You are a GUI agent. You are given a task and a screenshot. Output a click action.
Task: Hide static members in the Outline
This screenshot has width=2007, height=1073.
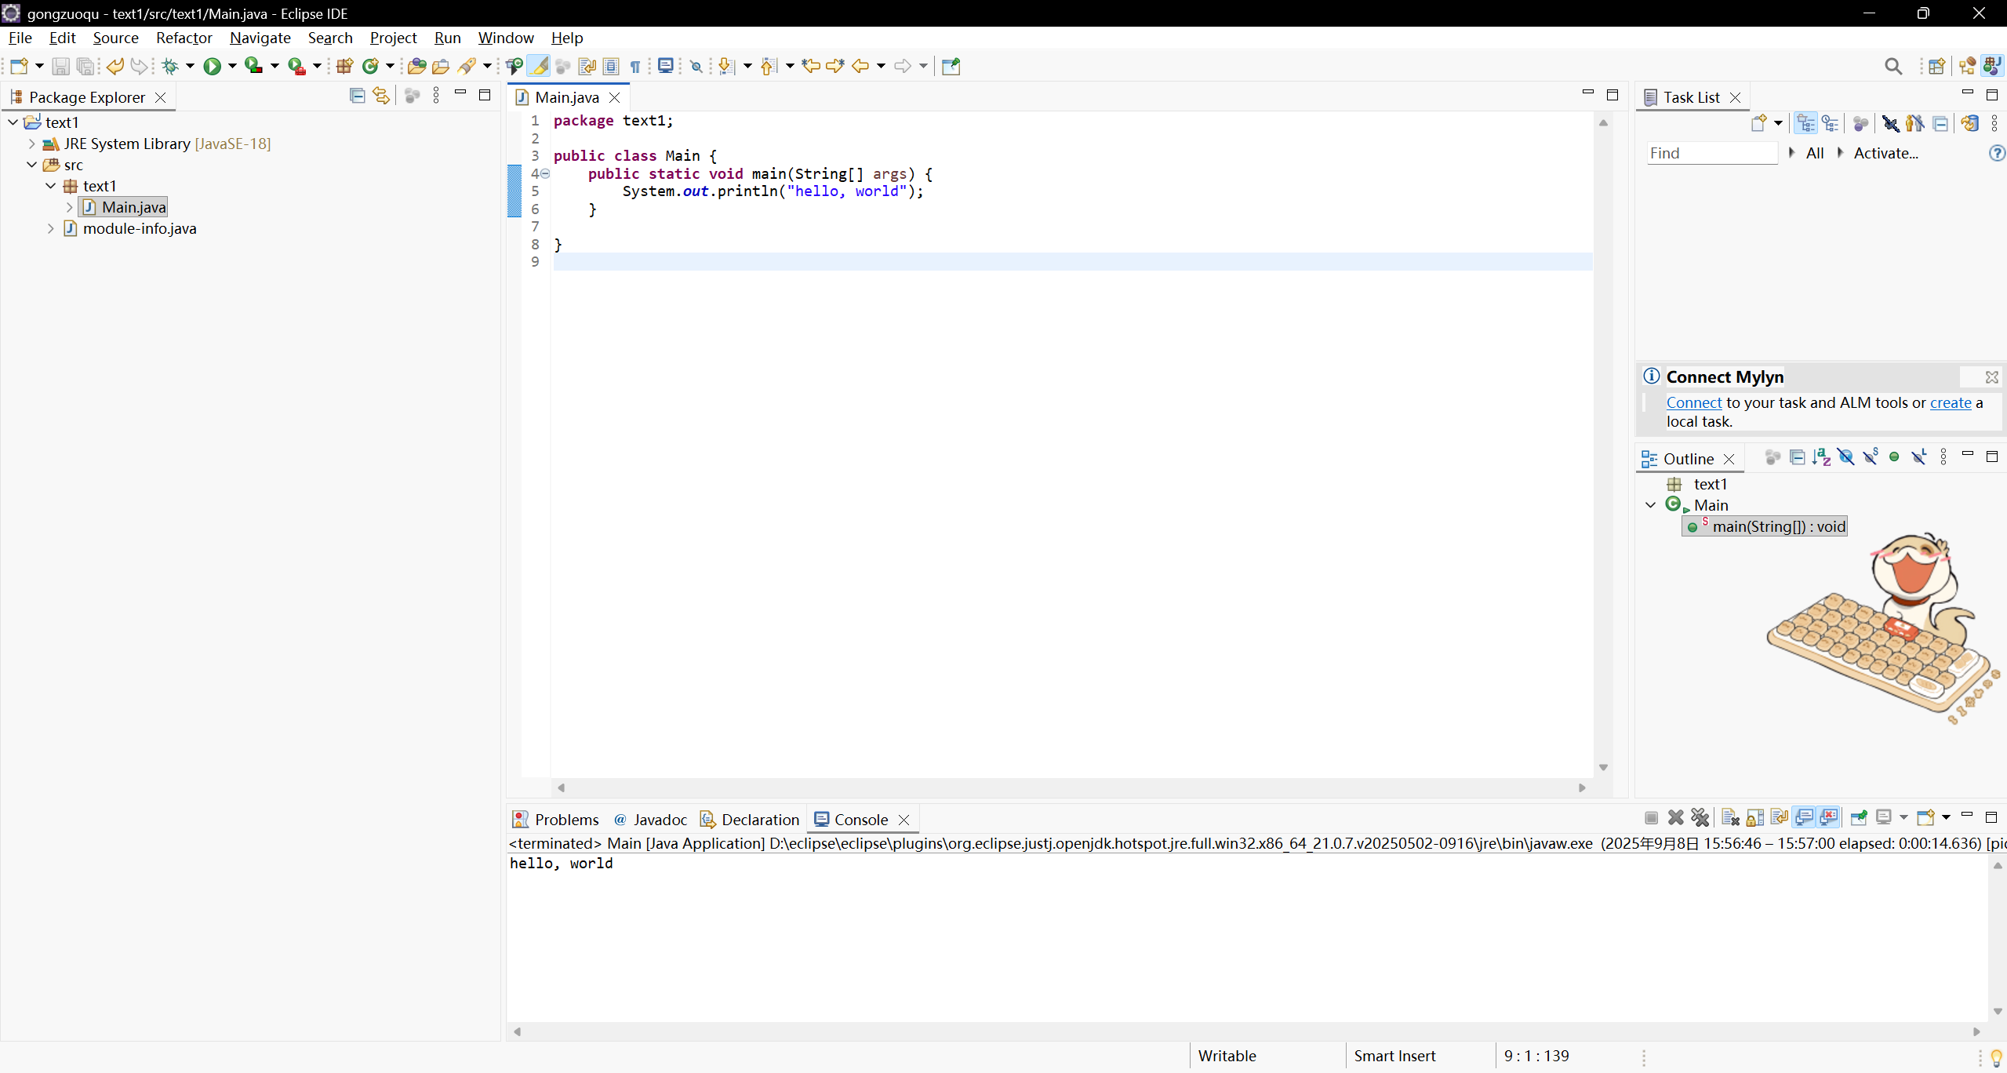(x=1871, y=456)
